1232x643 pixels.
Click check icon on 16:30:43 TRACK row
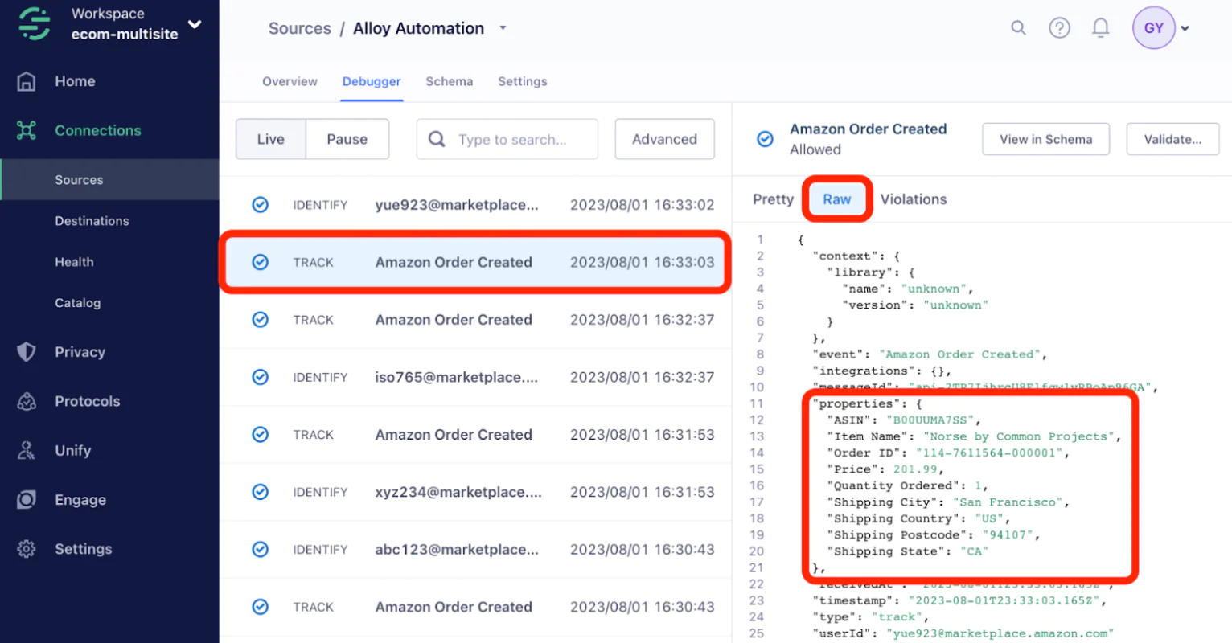point(261,607)
